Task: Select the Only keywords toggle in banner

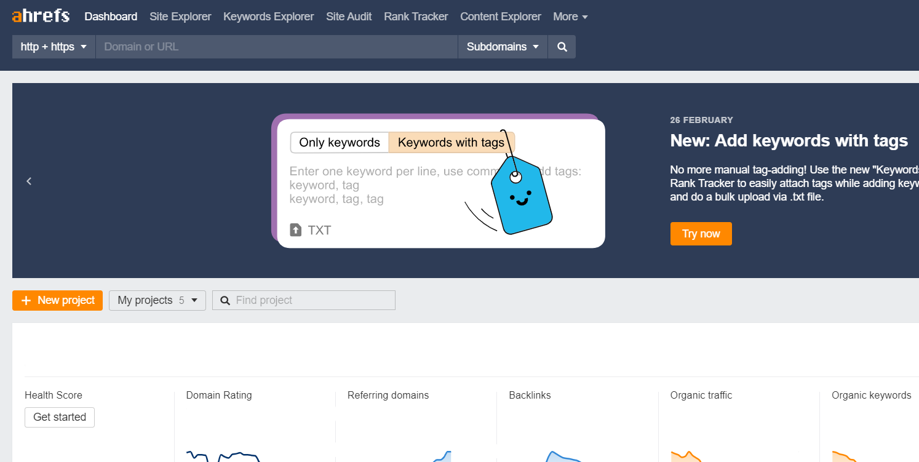Action: click(x=340, y=143)
